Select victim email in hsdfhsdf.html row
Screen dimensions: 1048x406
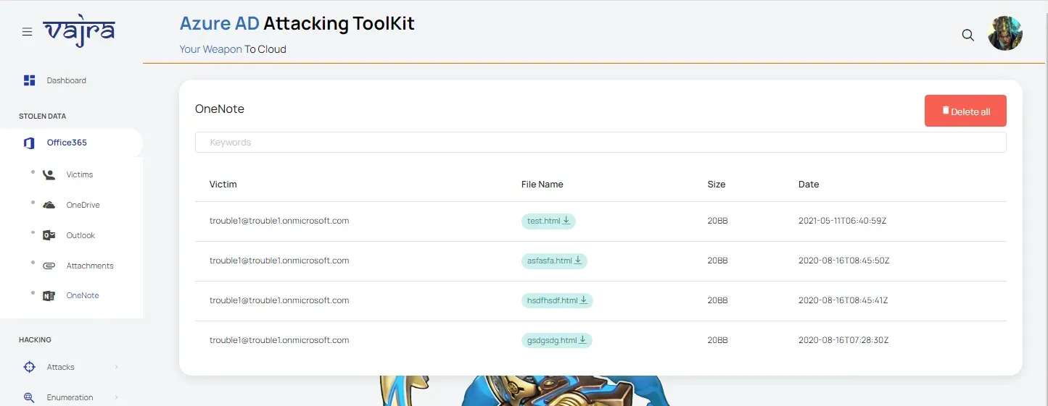279,300
